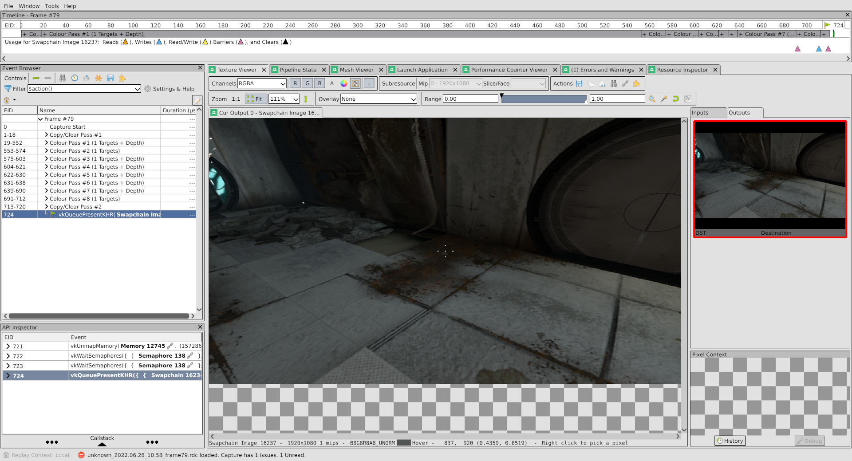Click the range maximum 1.00 field
This screenshot has width=852, height=461.
click(617, 99)
